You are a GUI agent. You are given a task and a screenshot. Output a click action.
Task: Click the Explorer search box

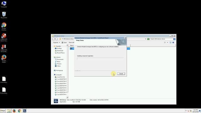coord(162,39)
